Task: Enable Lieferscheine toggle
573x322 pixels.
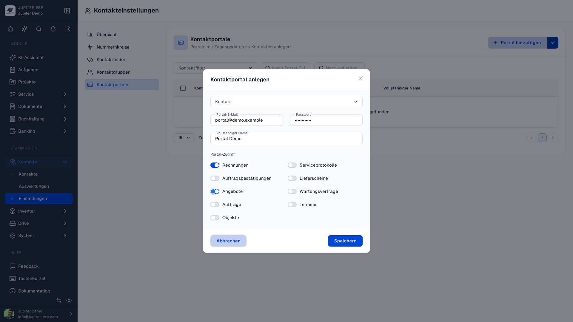Action: [292, 178]
